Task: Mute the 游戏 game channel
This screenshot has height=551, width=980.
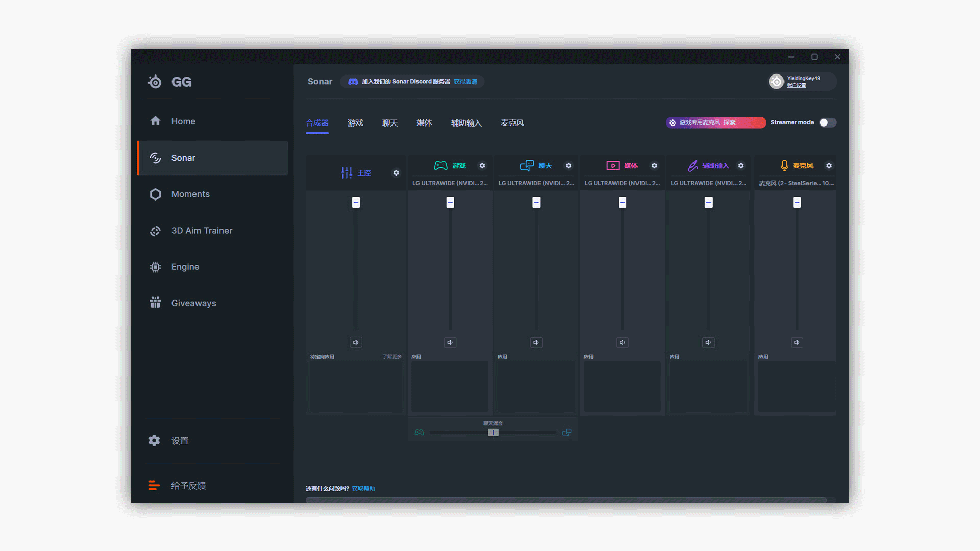Action: [450, 342]
